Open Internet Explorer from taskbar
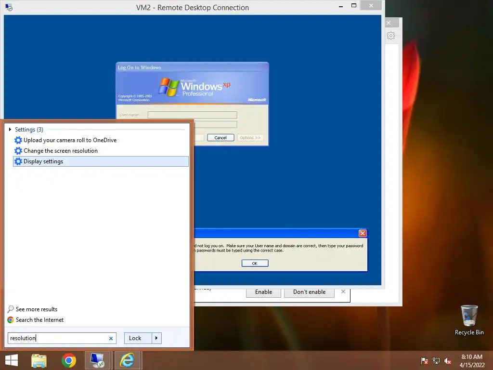The image size is (493, 370). [128, 360]
